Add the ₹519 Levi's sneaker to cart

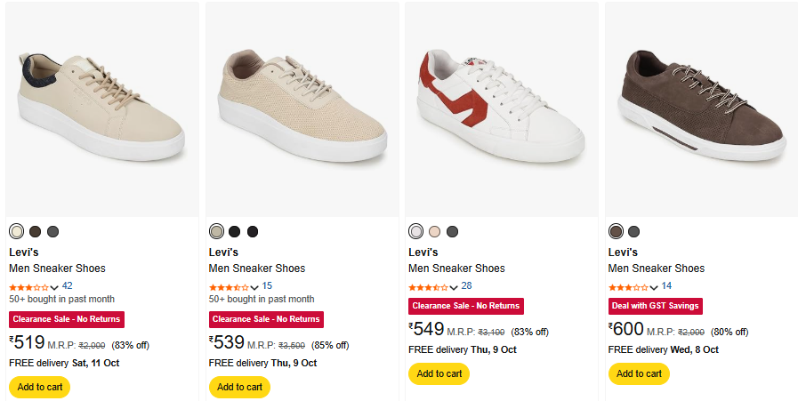coord(39,387)
